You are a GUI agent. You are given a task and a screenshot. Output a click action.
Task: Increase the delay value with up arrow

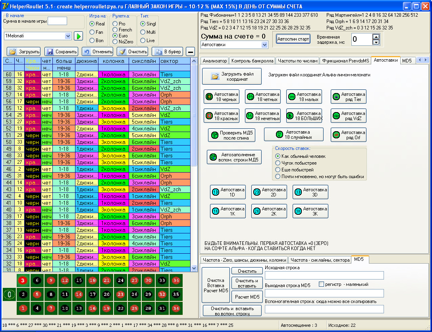tap(376, 36)
